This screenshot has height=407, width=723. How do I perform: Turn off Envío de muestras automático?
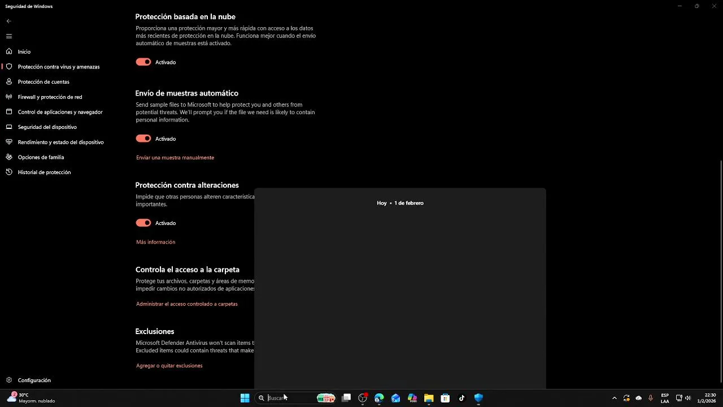143,138
